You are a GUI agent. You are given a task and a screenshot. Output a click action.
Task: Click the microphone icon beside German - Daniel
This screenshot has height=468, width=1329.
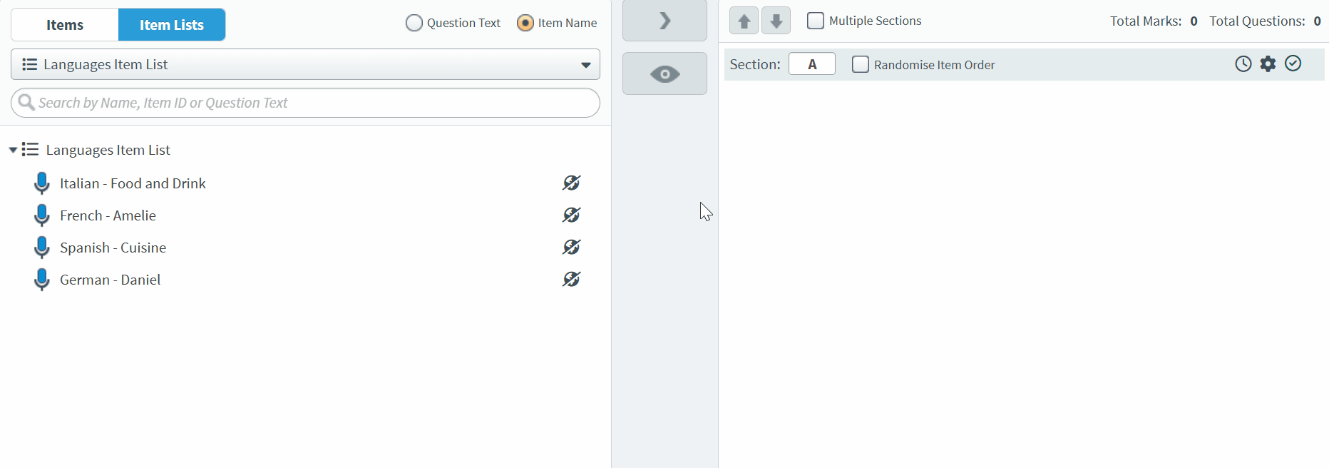42,280
